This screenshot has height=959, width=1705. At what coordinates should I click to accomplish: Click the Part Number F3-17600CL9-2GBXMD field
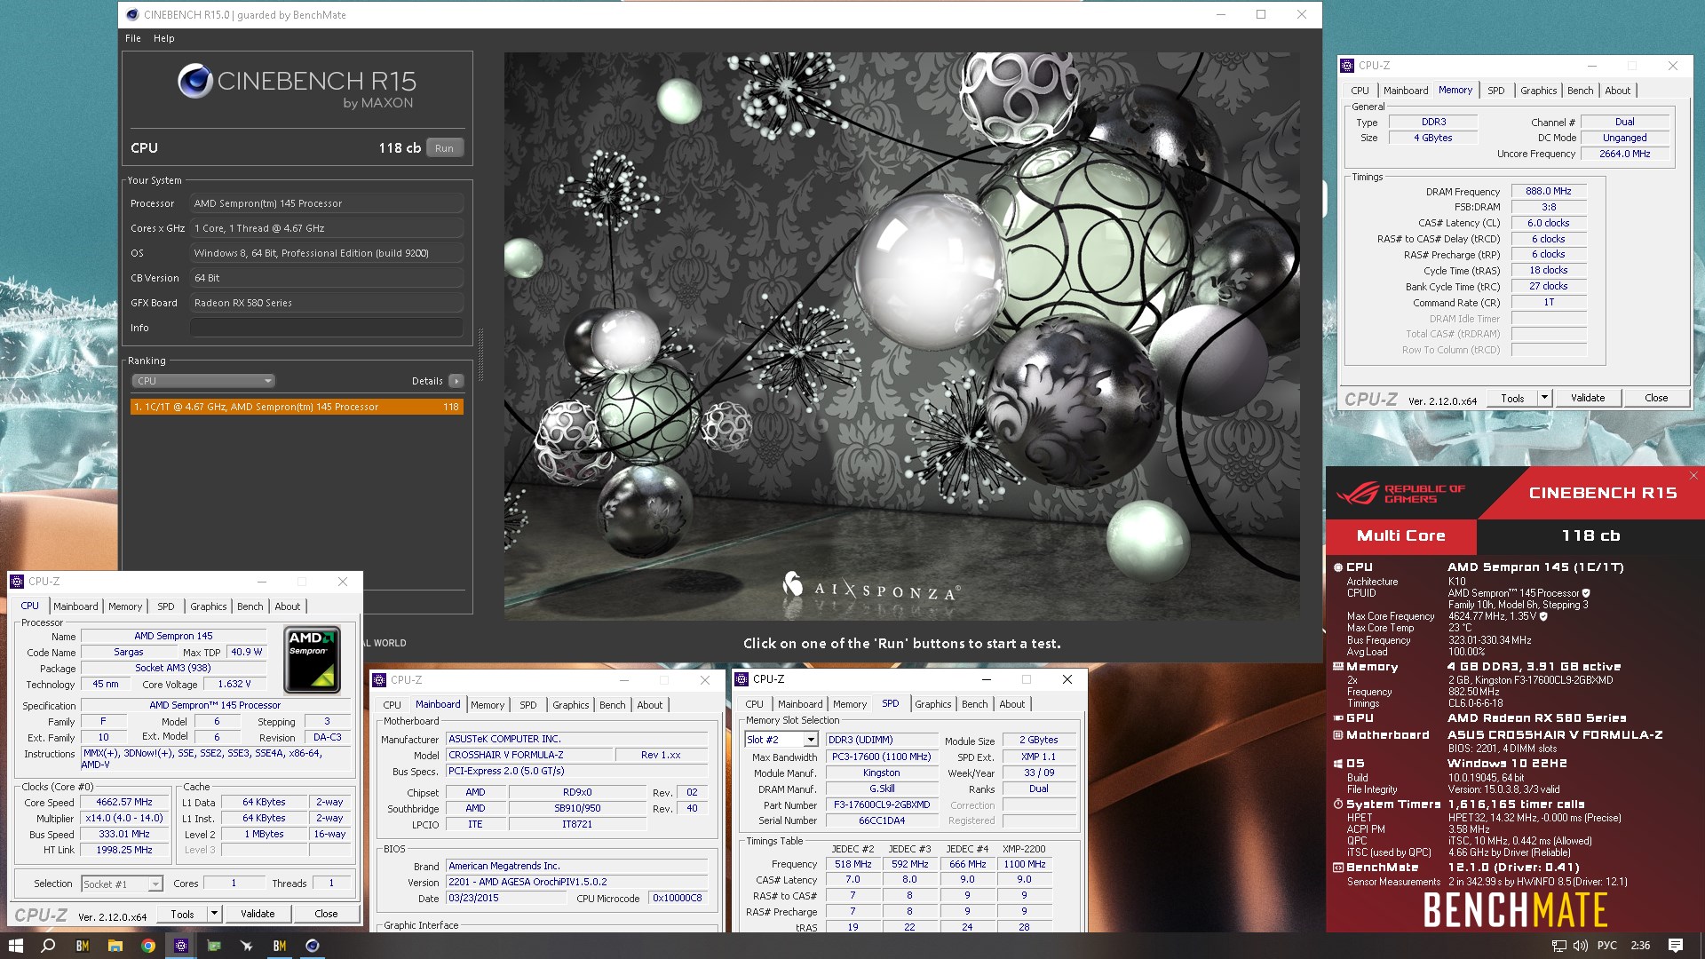pyautogui.click(x=881, y=804)
